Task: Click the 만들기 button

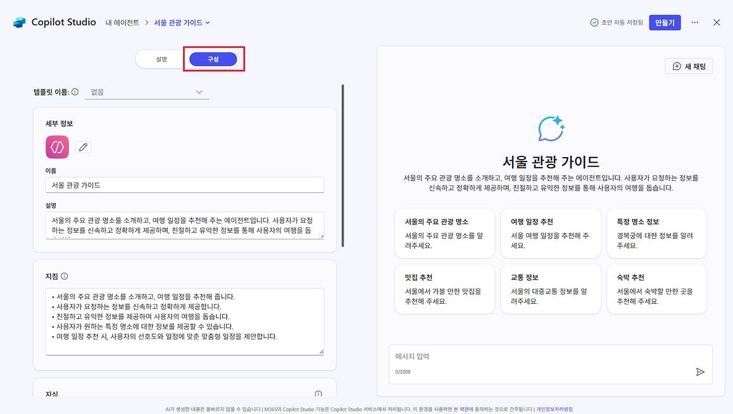Action: pyautogui.click(x=665, y=22)
